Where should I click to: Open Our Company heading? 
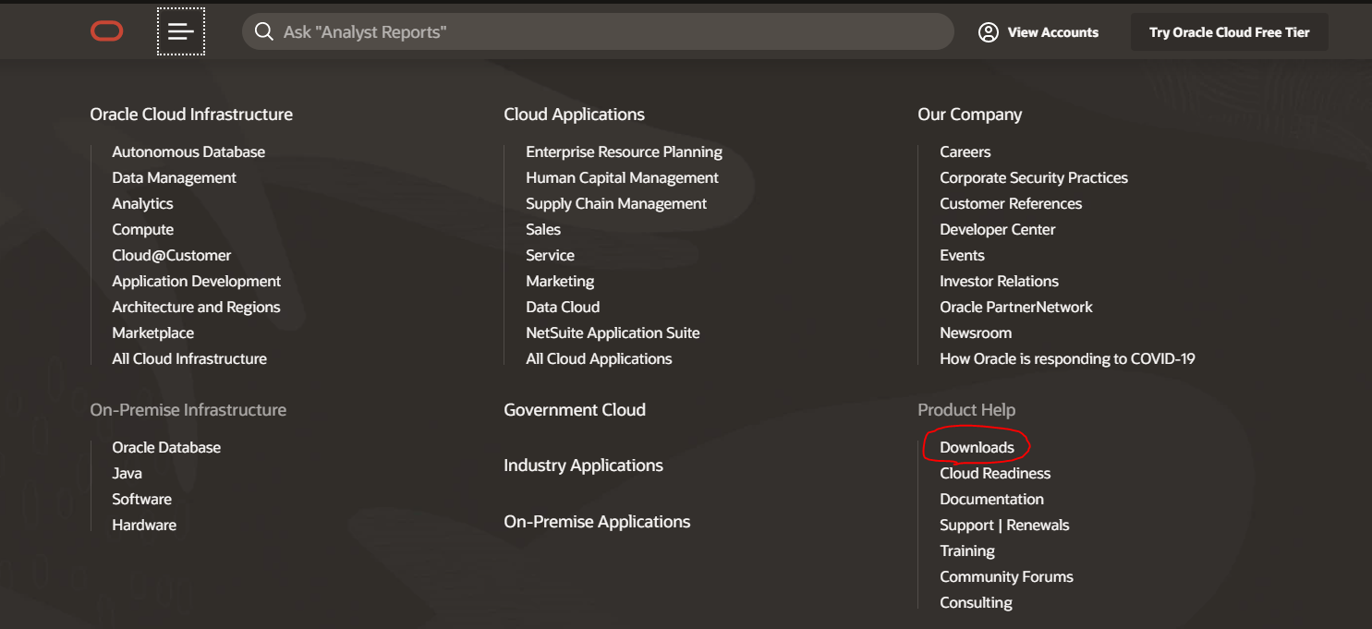tap(969, 115)
